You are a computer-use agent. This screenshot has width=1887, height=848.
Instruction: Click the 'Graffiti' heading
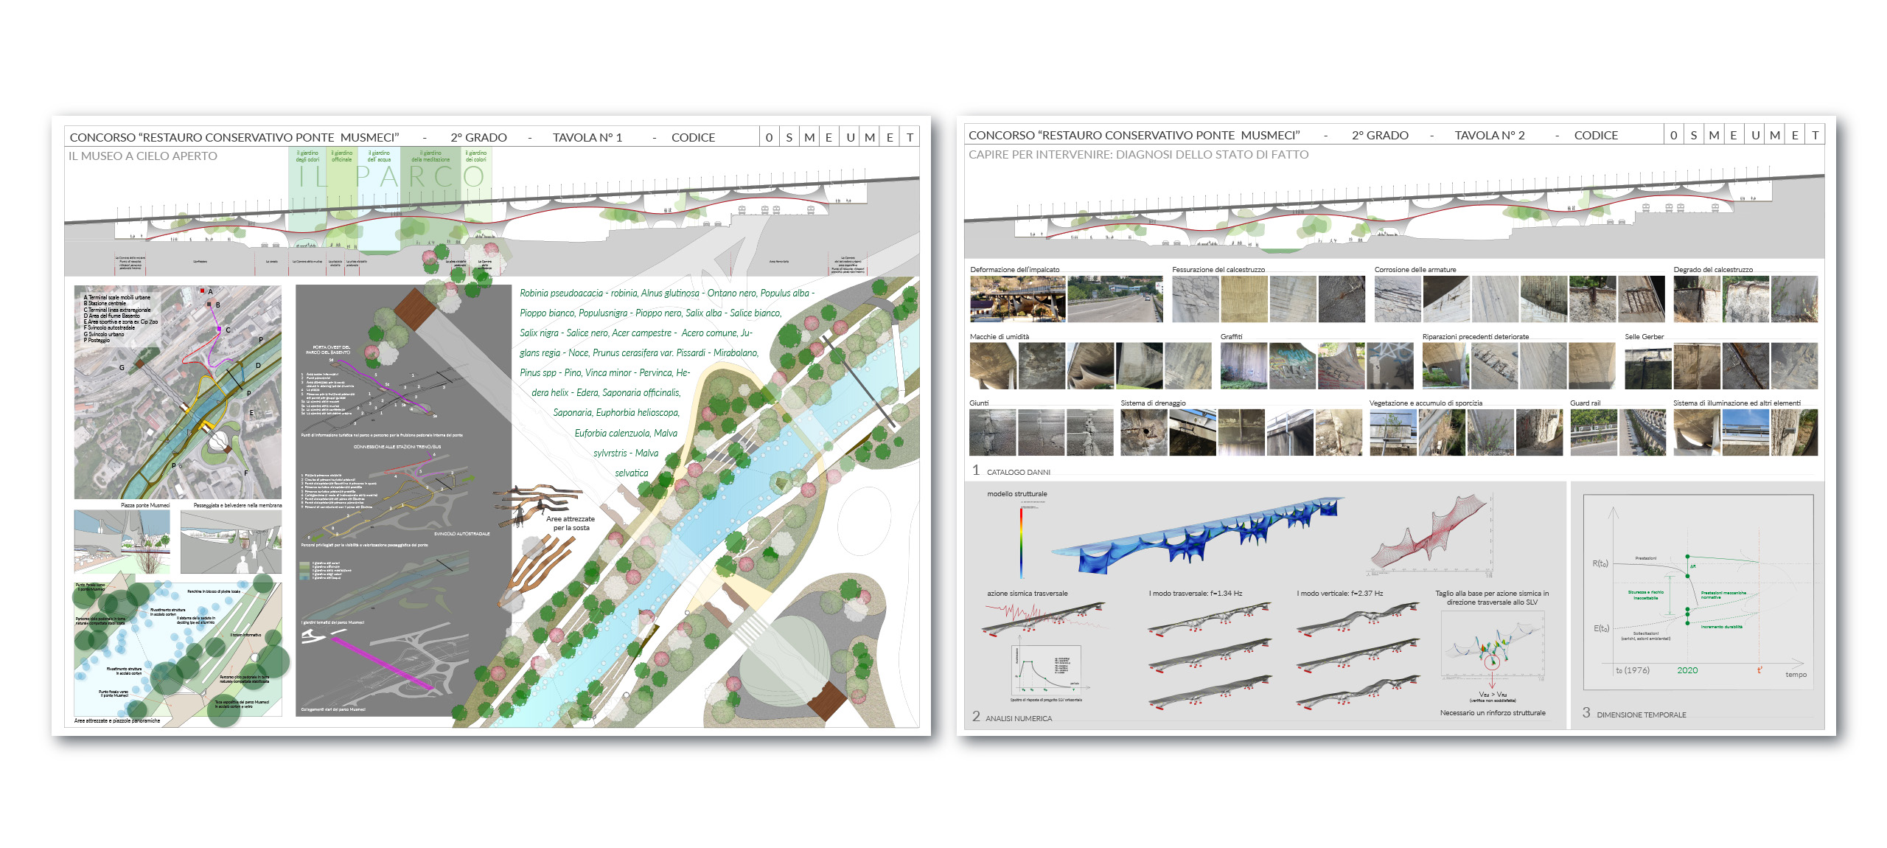1231,336
